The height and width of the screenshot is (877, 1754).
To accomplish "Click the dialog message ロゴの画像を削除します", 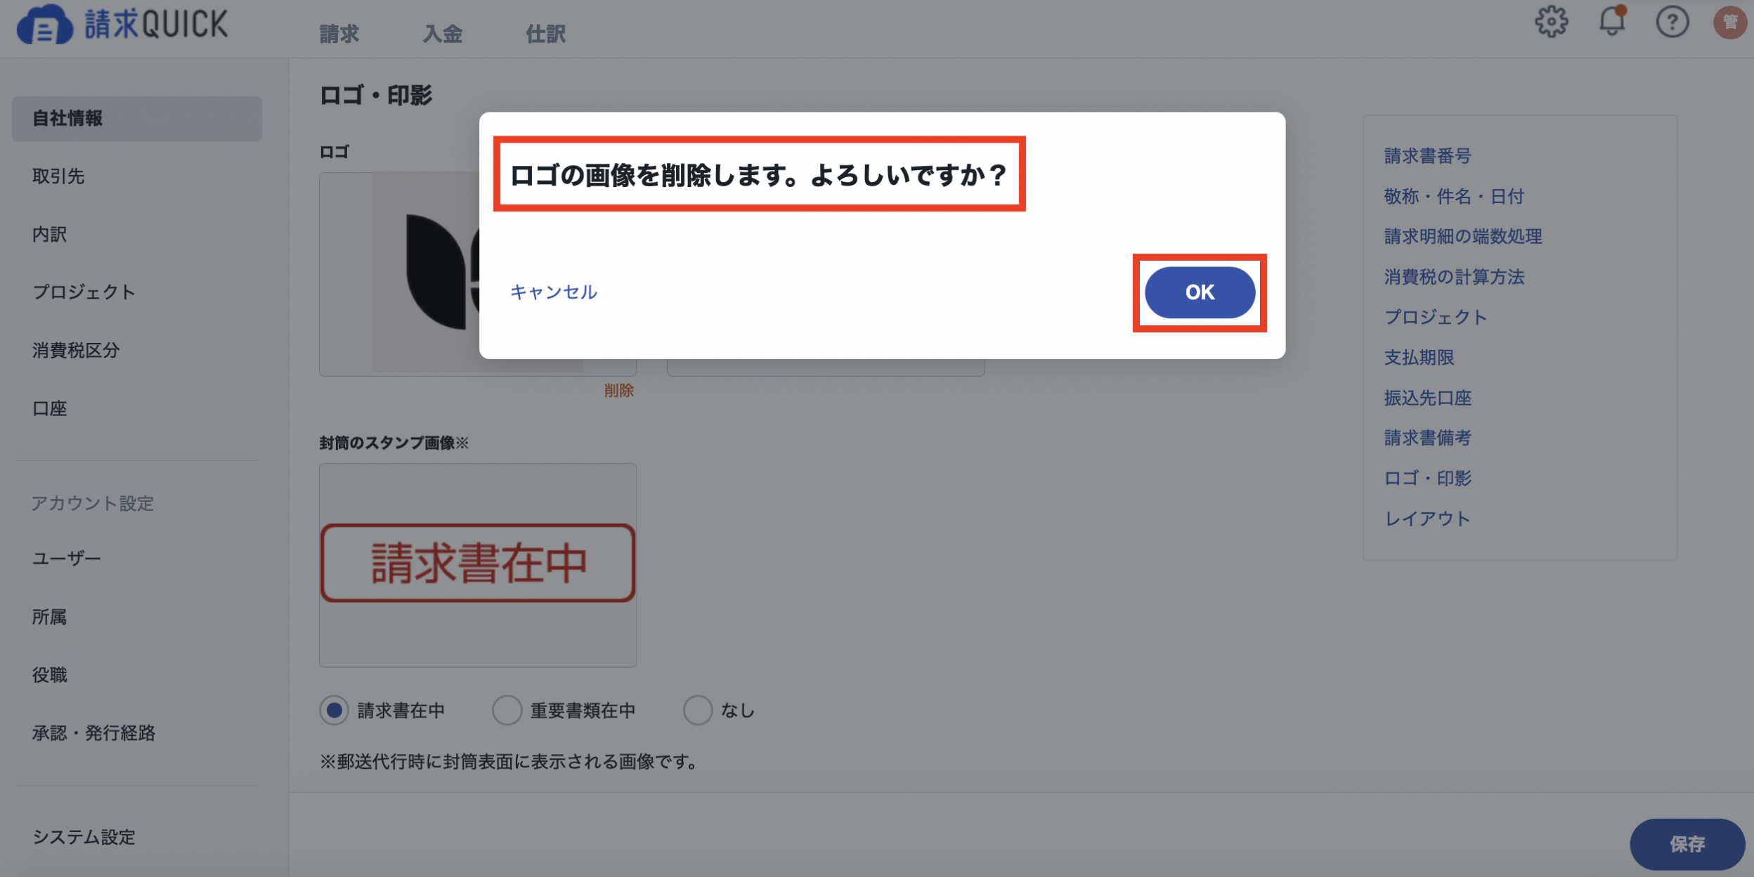I will 759,174.
